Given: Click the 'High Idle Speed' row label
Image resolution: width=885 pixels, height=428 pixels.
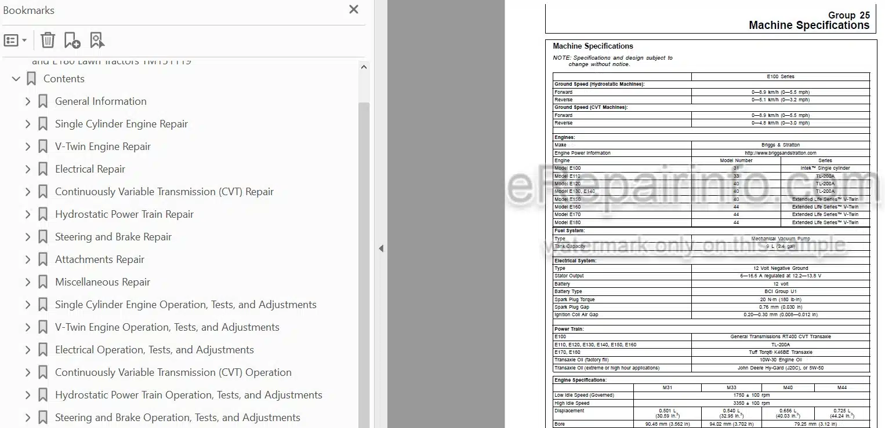Looking at the screenshot, I should (x=572, y=403).
